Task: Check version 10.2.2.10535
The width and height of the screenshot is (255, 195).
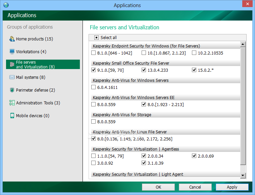Action: click(194, 53)
